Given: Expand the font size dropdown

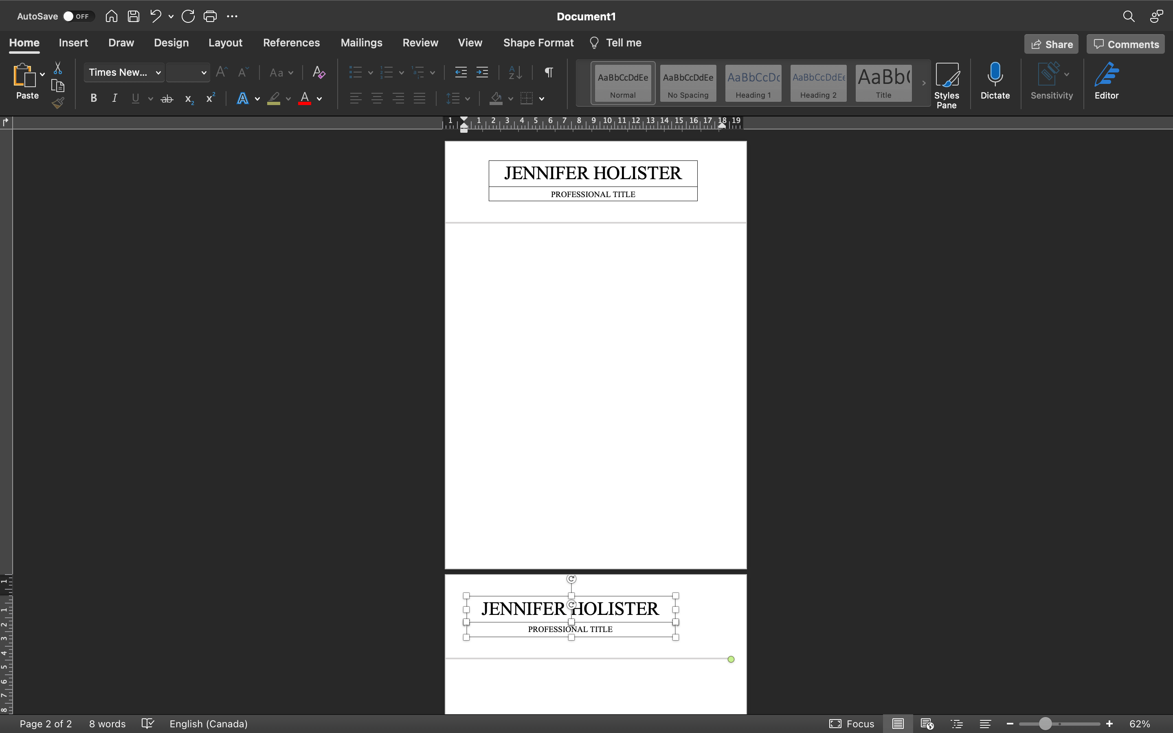Looking at the screenshot, I should (204, 73).
